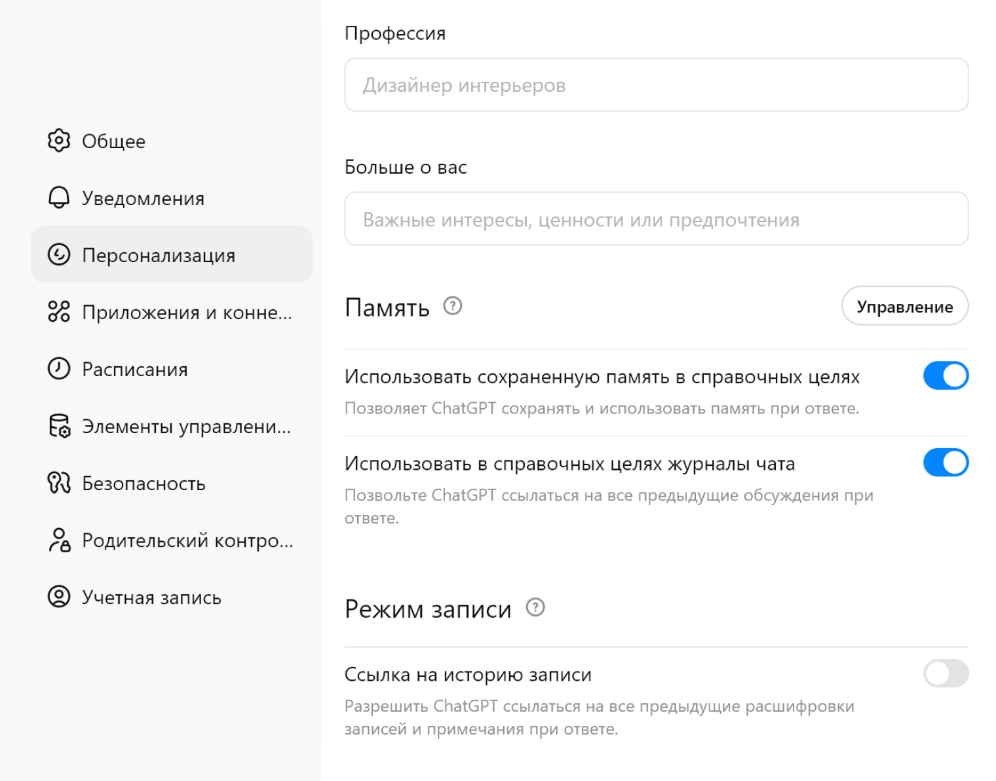
Task: Click the gear icon next to Общее
Action: click(59, 141)
